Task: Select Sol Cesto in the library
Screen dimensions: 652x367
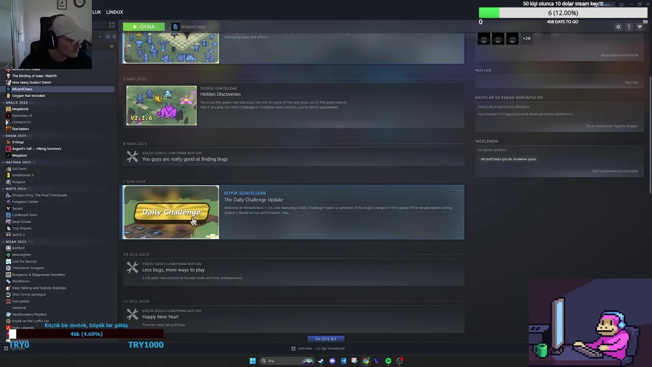Action: [x=19, y=169]
